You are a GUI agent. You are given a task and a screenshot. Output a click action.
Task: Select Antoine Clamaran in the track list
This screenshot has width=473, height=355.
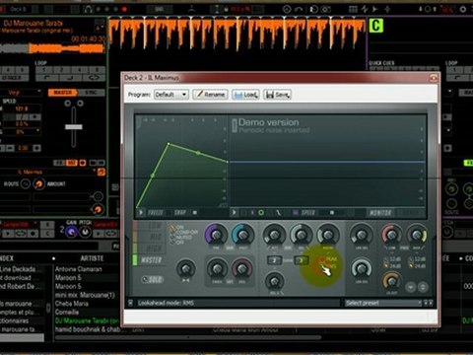(x=79, y=269)
